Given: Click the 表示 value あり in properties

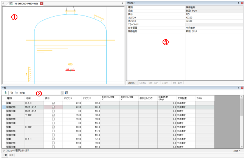Looking at the screenshot, I should tap(188, 14).
